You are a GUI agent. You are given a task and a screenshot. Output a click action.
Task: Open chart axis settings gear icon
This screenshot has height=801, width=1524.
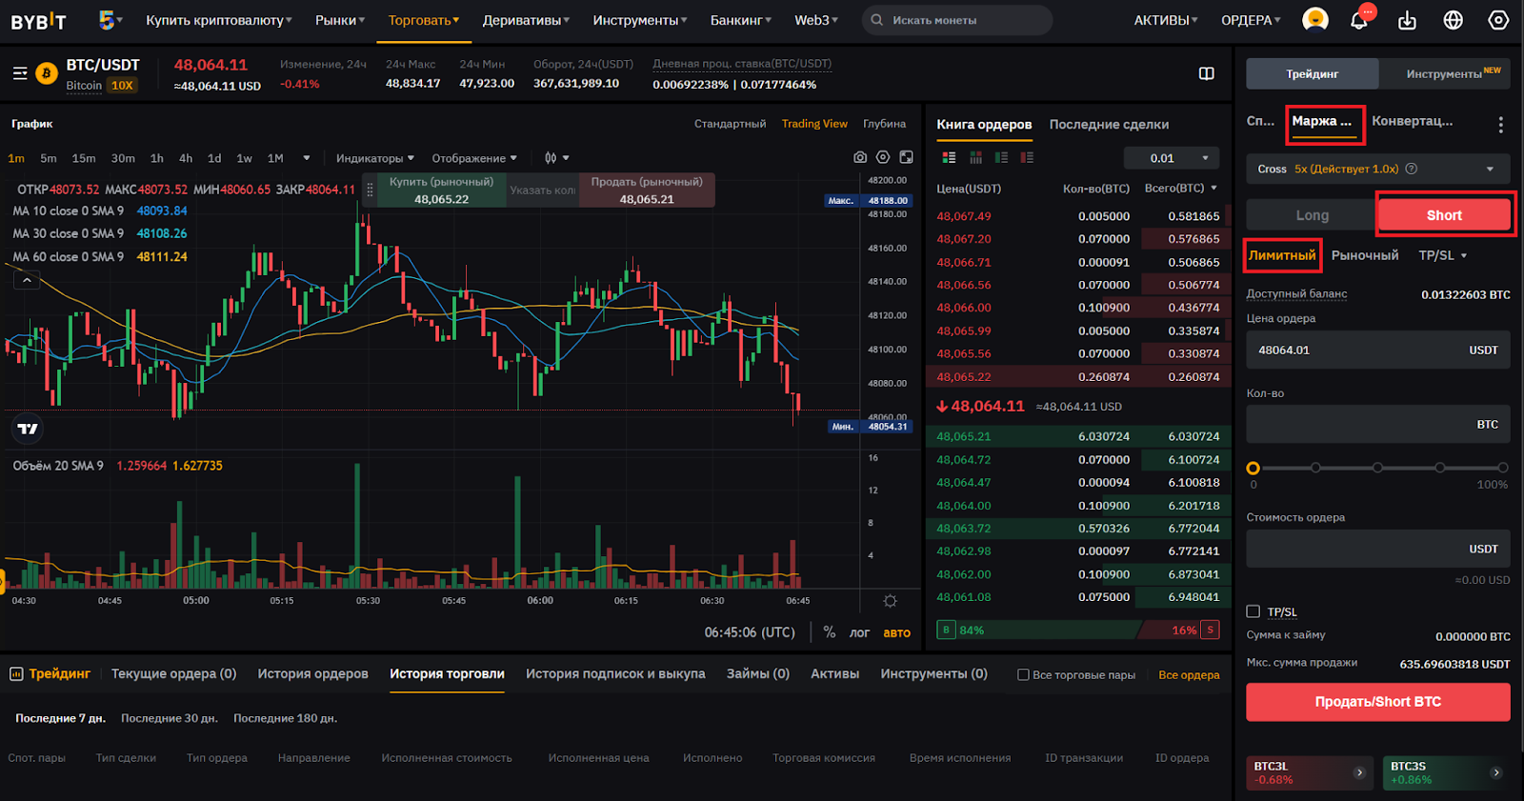click(890, 601)
